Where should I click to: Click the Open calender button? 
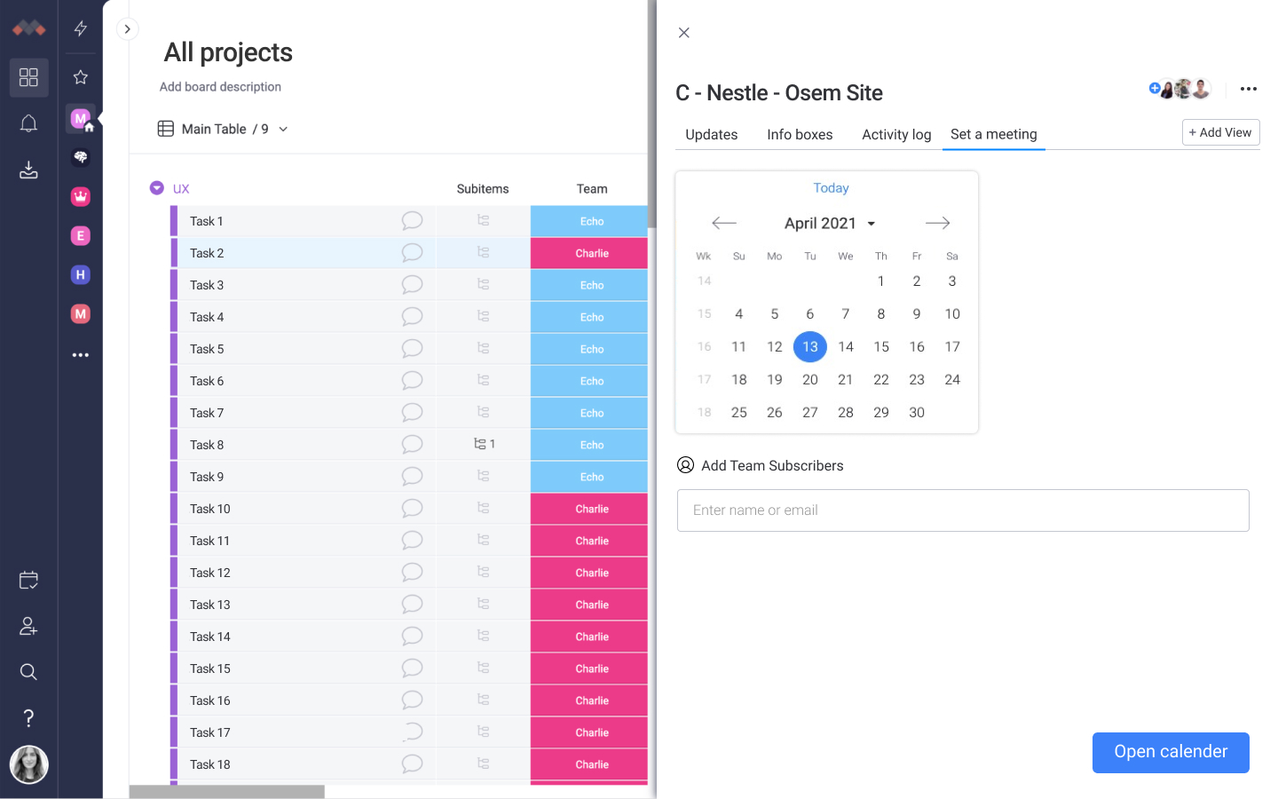point(1170,752)
